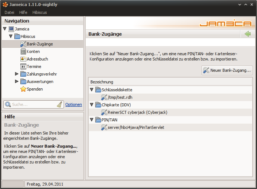Click the Termine calendar icon
Image resolution: width=257 pixels, height=189 pixels.
[x=23, y=67]
